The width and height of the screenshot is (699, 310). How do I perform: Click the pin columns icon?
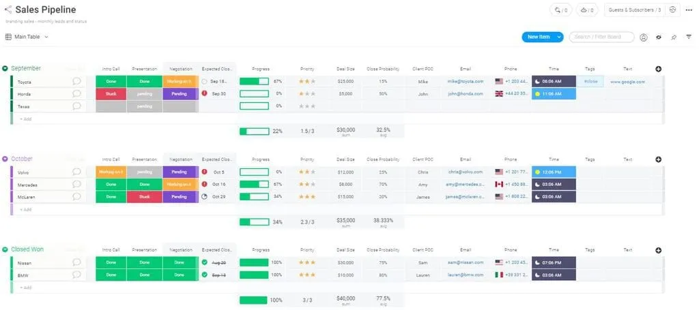(x=674, y=37)
